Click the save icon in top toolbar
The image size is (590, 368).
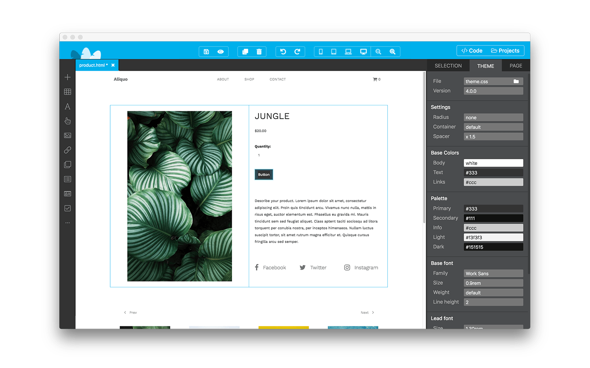pos(206,52)
